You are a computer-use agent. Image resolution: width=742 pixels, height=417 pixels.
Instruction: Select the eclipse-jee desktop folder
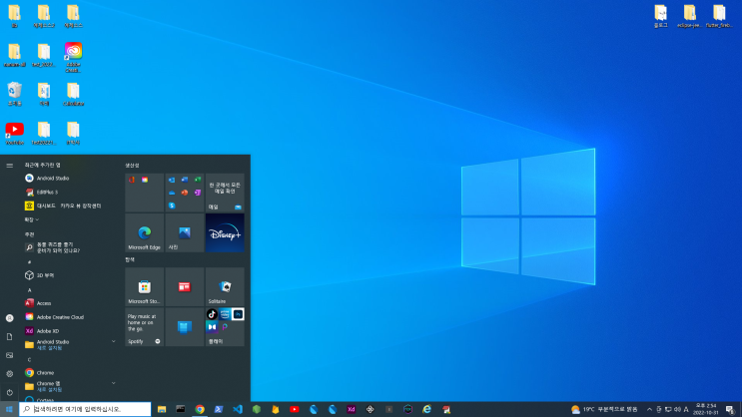click(x=690, y=16)
